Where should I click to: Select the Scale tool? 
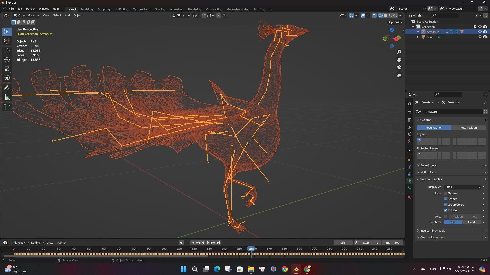[x=7, y=69]
